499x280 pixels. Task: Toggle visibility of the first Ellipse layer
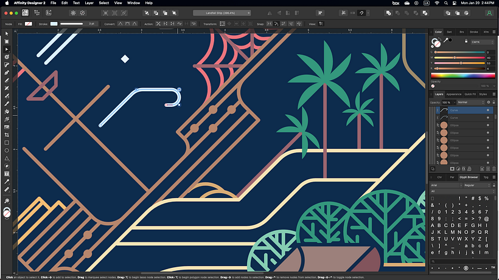pyautogui.click(x=487, y=125)
